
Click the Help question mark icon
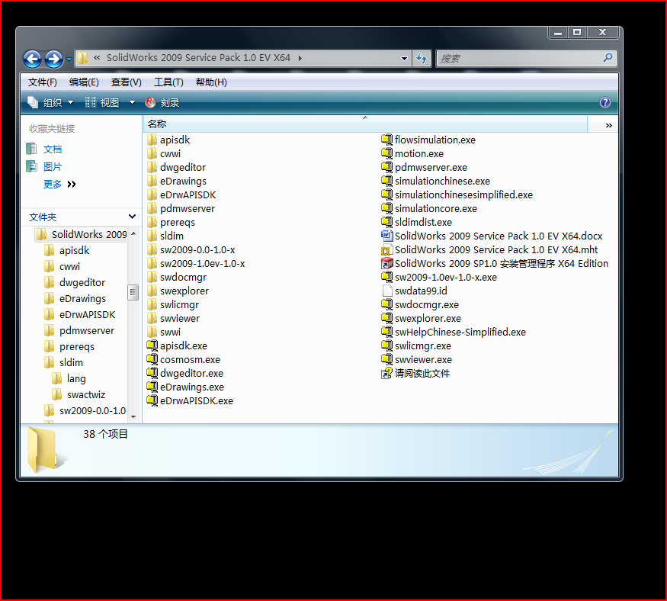pyautogui.click(x=604, y=101)
